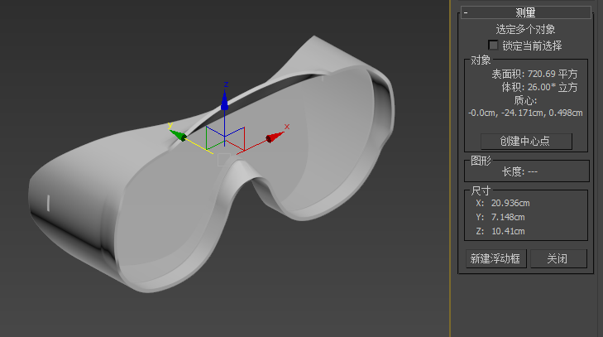This screenshot has width=603, height=337.
Task: Click the white slot on goggles' left side
Action: pyautogui.click(x=49, y=202)
